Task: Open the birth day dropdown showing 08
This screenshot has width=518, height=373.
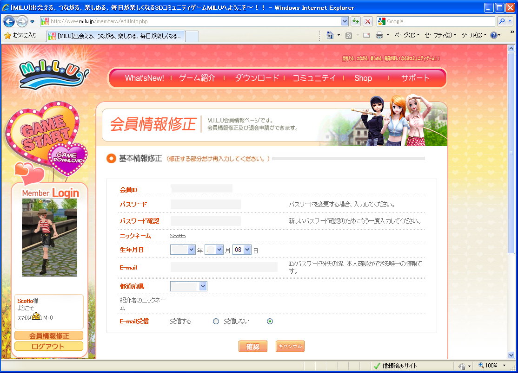Action: coord(242,250)
